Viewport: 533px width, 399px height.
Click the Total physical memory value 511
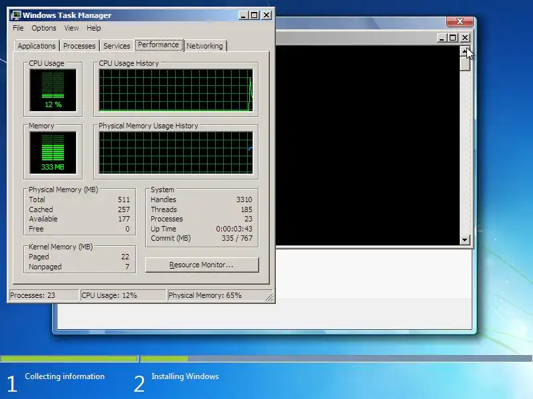coord(124,199)
